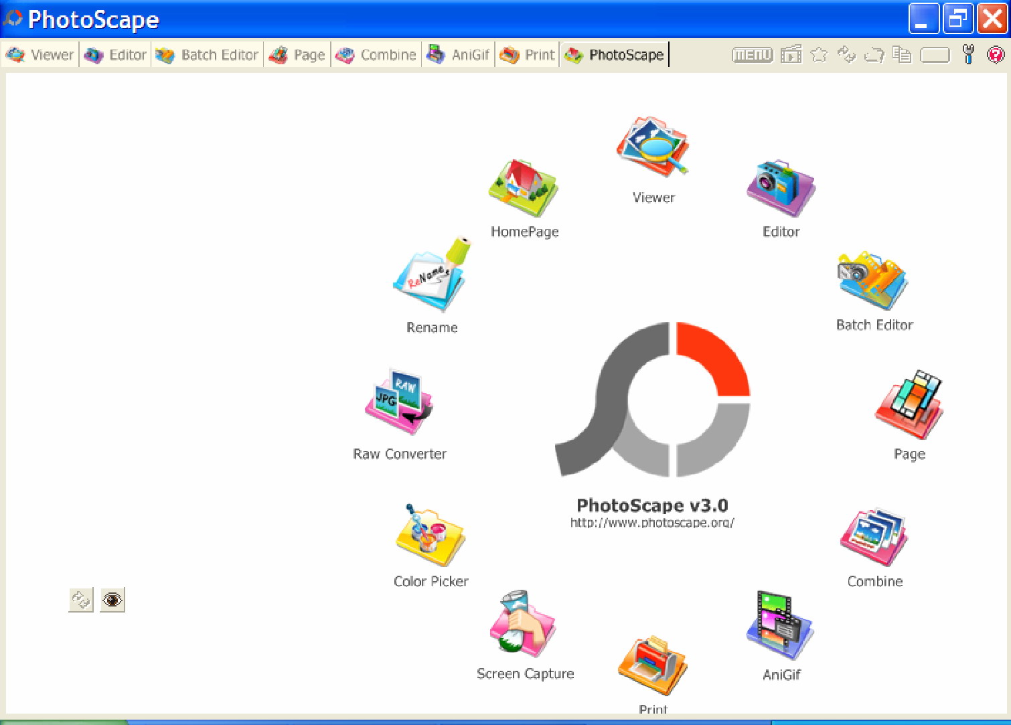Viewport: 1011px width, 725px height.
Task: Click the star favorites toolbar icon
Action: (x=819, y=54)
